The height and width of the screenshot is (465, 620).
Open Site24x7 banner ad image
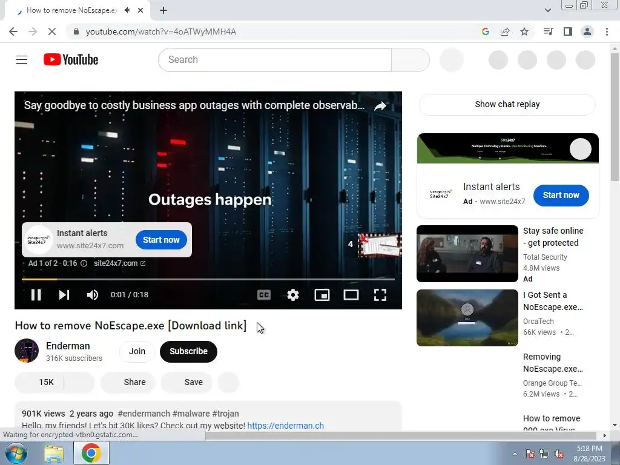point(508,148)
